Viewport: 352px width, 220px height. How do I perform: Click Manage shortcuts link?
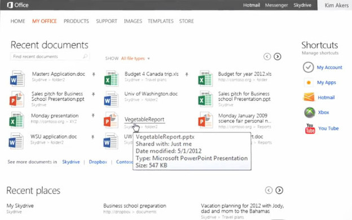[x=320, y=53]
